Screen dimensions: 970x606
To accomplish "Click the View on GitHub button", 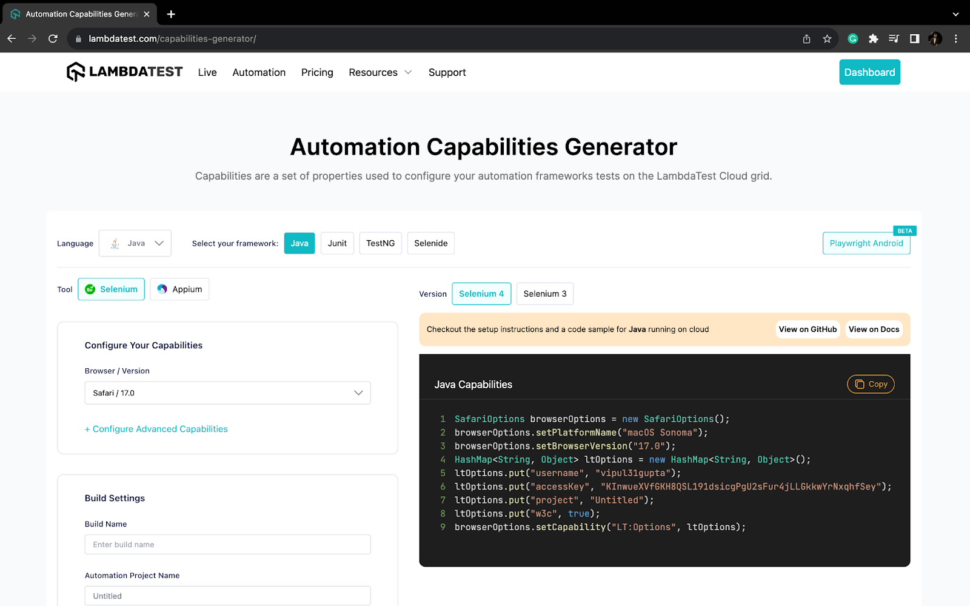I will tap(808, 329).
